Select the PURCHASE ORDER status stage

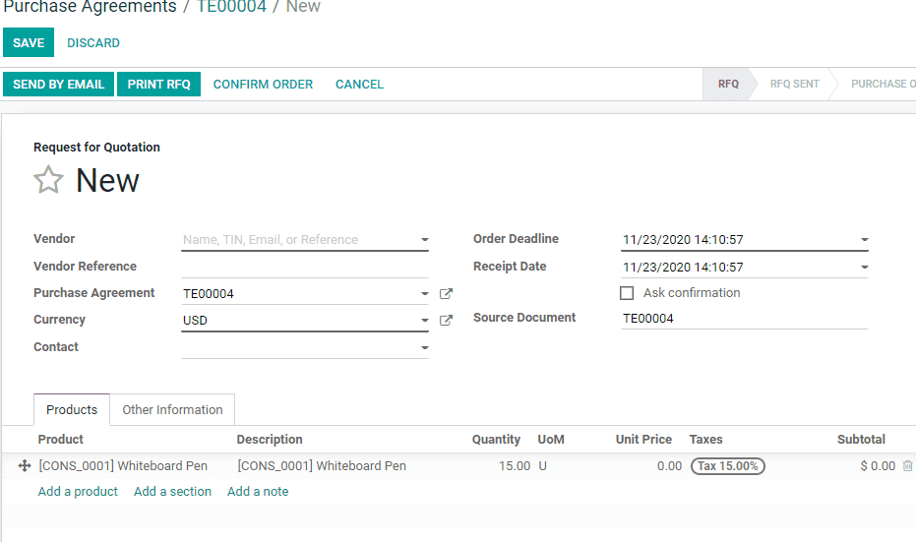(883, 85)
